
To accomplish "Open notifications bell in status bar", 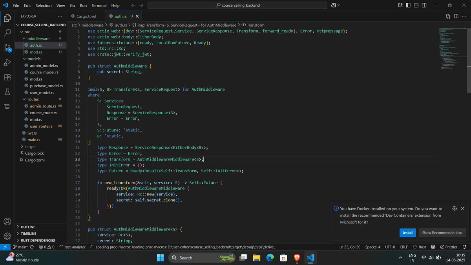I will point(464,247).
